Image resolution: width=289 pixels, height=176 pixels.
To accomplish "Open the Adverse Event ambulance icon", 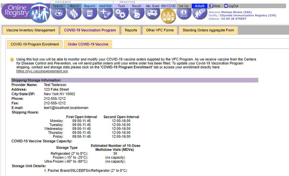I will [152, 13].
